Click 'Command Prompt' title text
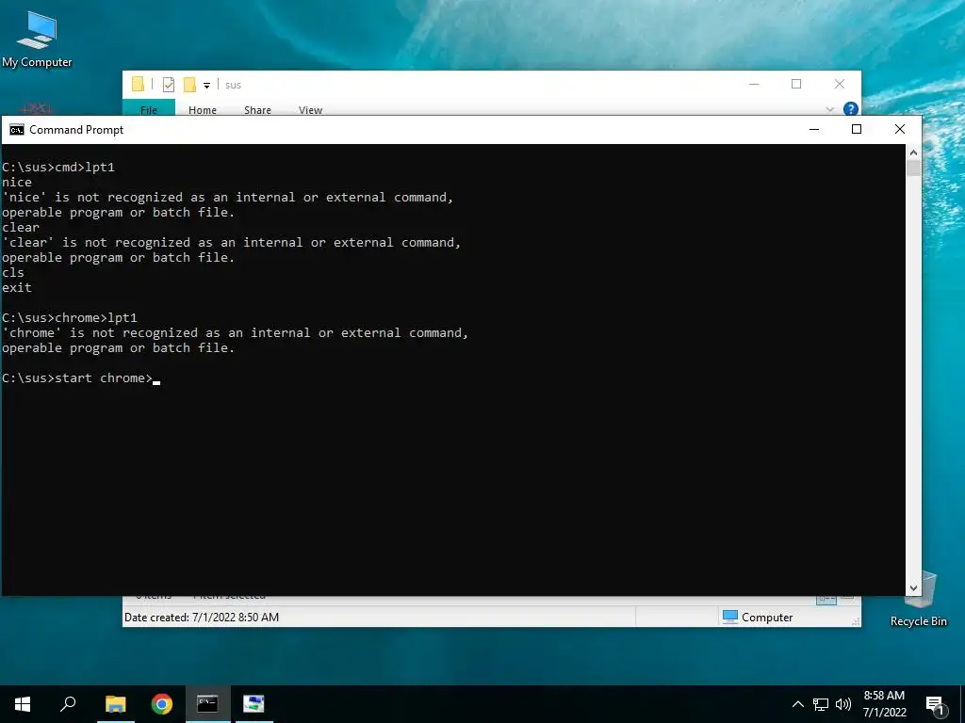The width and height of the screenshot is (965, 723). click(76, 130)
